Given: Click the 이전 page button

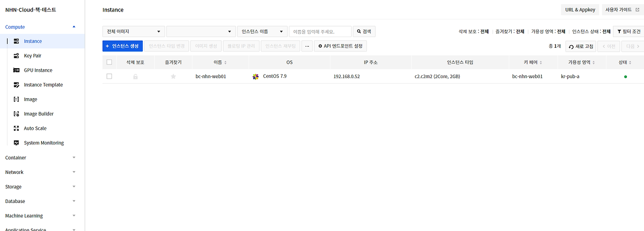Looking at the screenshot, I should [x=608, y=46].
